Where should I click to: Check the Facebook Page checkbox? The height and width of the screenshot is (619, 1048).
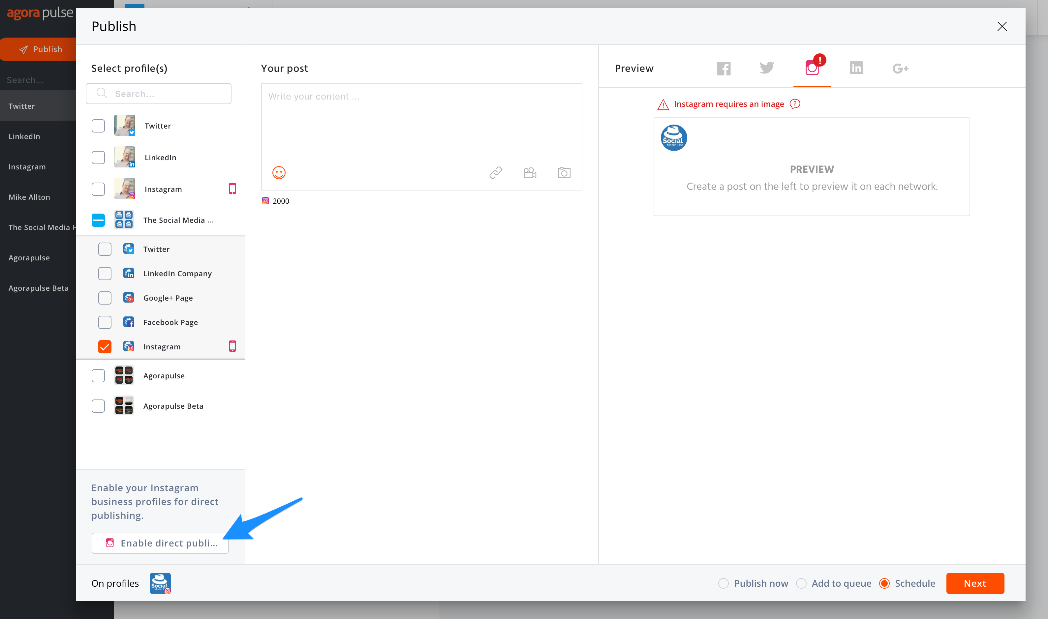click(x=105, y=322)
